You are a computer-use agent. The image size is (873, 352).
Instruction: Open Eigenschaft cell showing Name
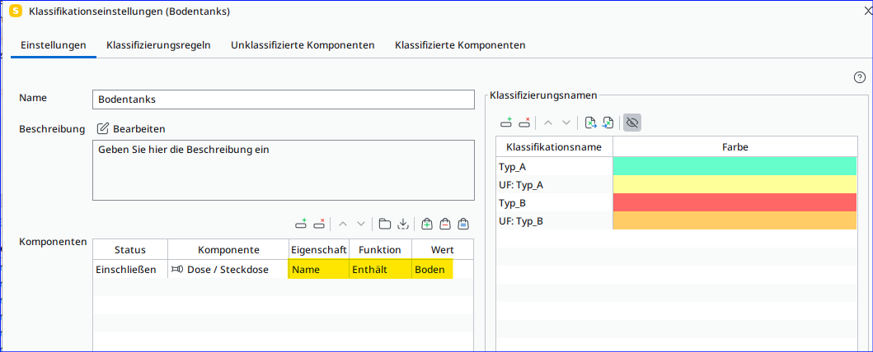[x=318, y=270]
